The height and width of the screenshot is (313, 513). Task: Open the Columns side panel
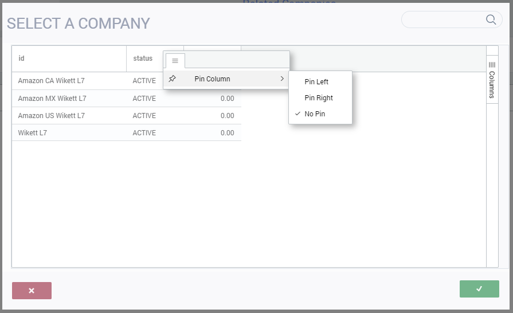click(x=492, y=80)
